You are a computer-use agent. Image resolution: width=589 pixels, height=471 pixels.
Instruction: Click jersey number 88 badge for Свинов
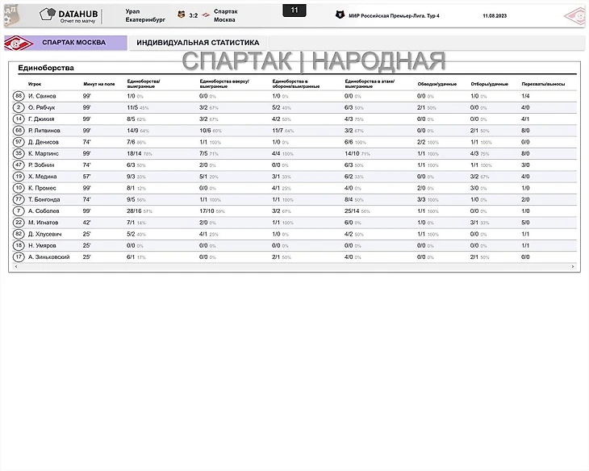[x=18, y=96]
